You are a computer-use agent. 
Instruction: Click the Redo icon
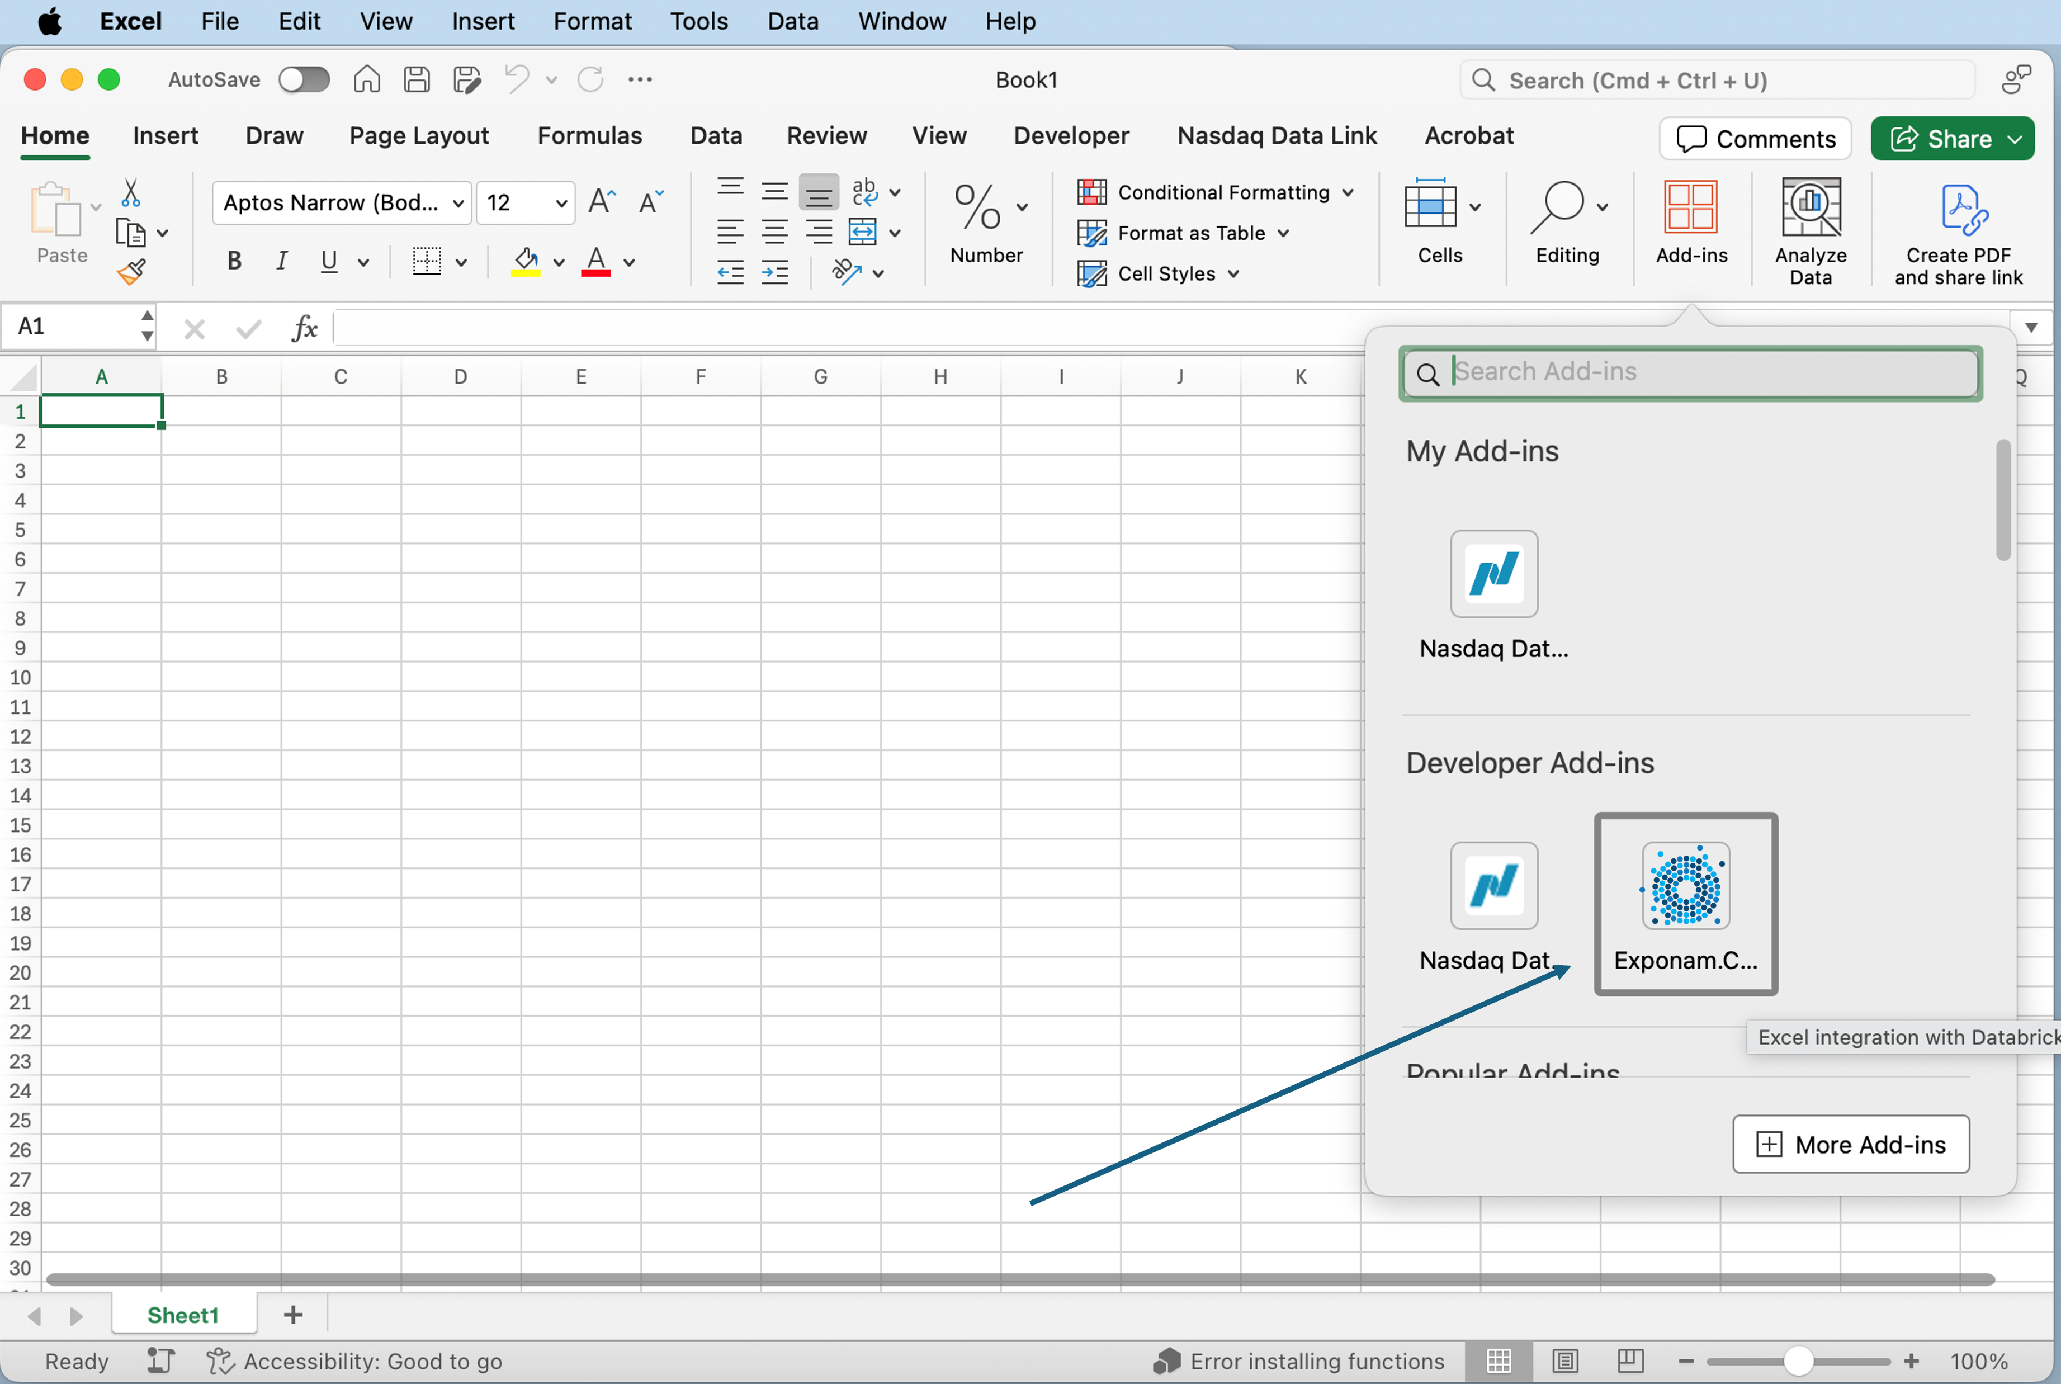[x=589, y=79]
